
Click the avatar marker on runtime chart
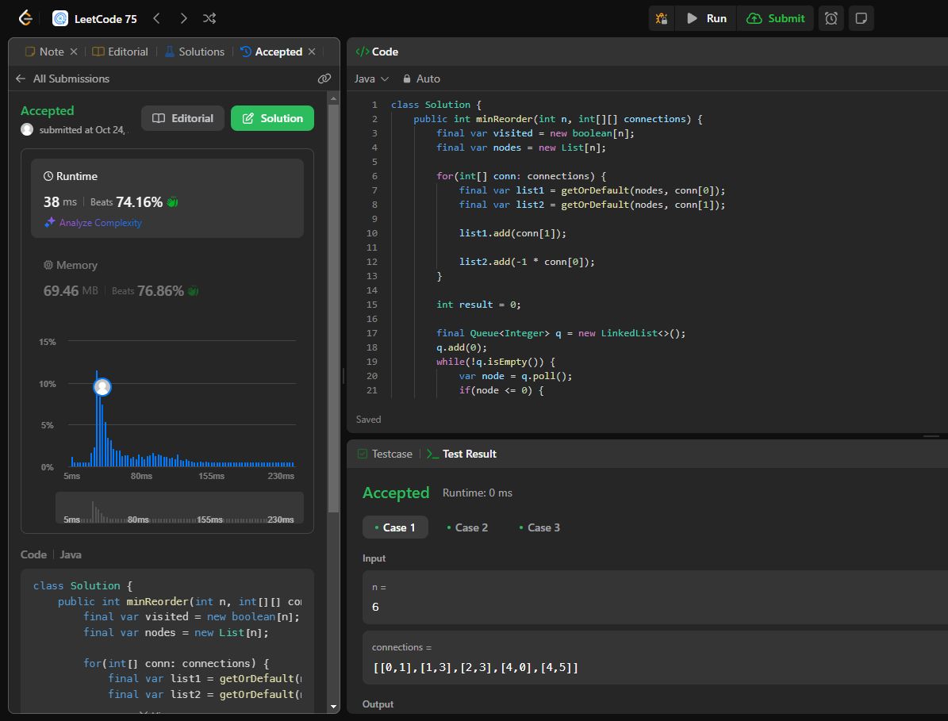[102, 387]
